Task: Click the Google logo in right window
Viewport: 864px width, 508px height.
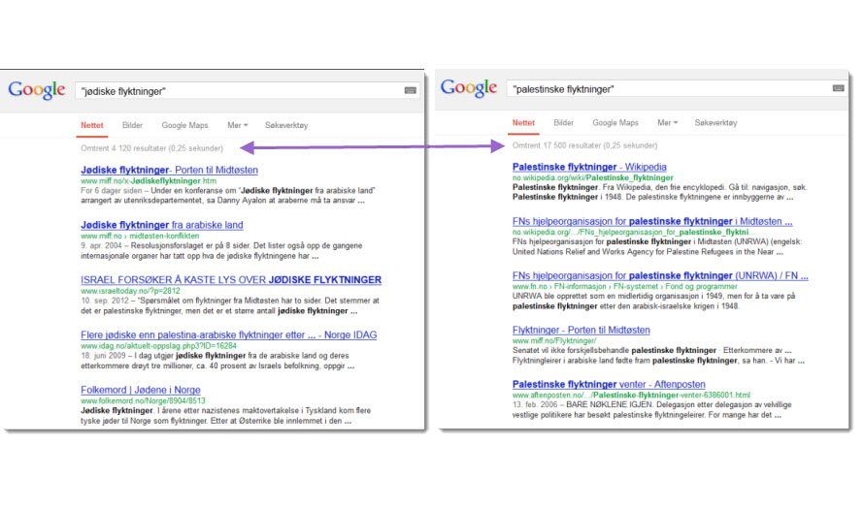Action: pyautogui.click(x=468, y=87)
